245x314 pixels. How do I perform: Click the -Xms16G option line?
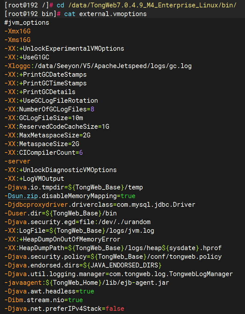17,40
